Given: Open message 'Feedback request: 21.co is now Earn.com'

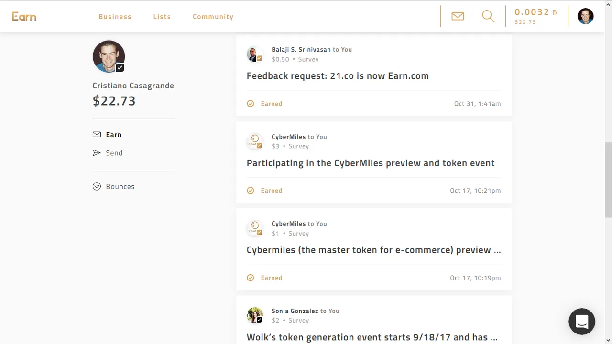Looking at the screenshot, I should (x=338, y=75).
